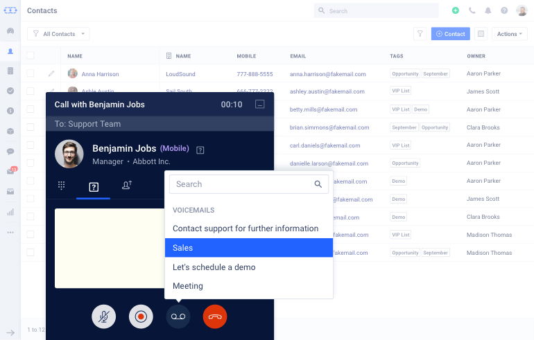Click the filter funnel icon button
The width and height of the screenshot is (534, 340).
pyautogui.click(x=420, y=34)
